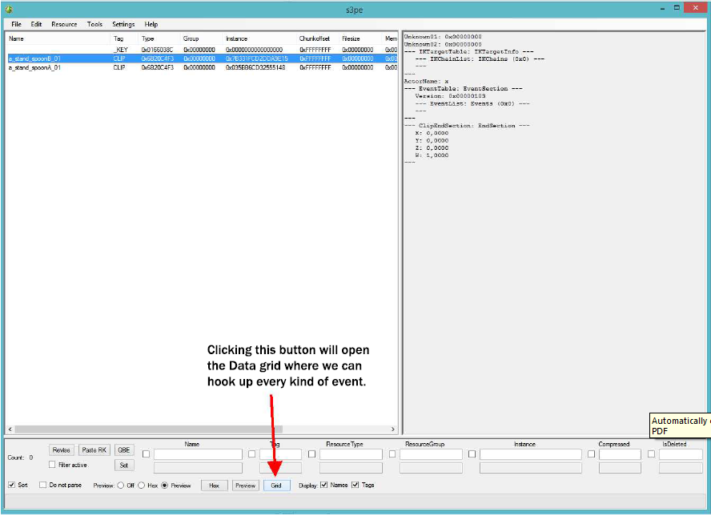
Task: Sort by the Group column header
Action: (x=201, y=38)
